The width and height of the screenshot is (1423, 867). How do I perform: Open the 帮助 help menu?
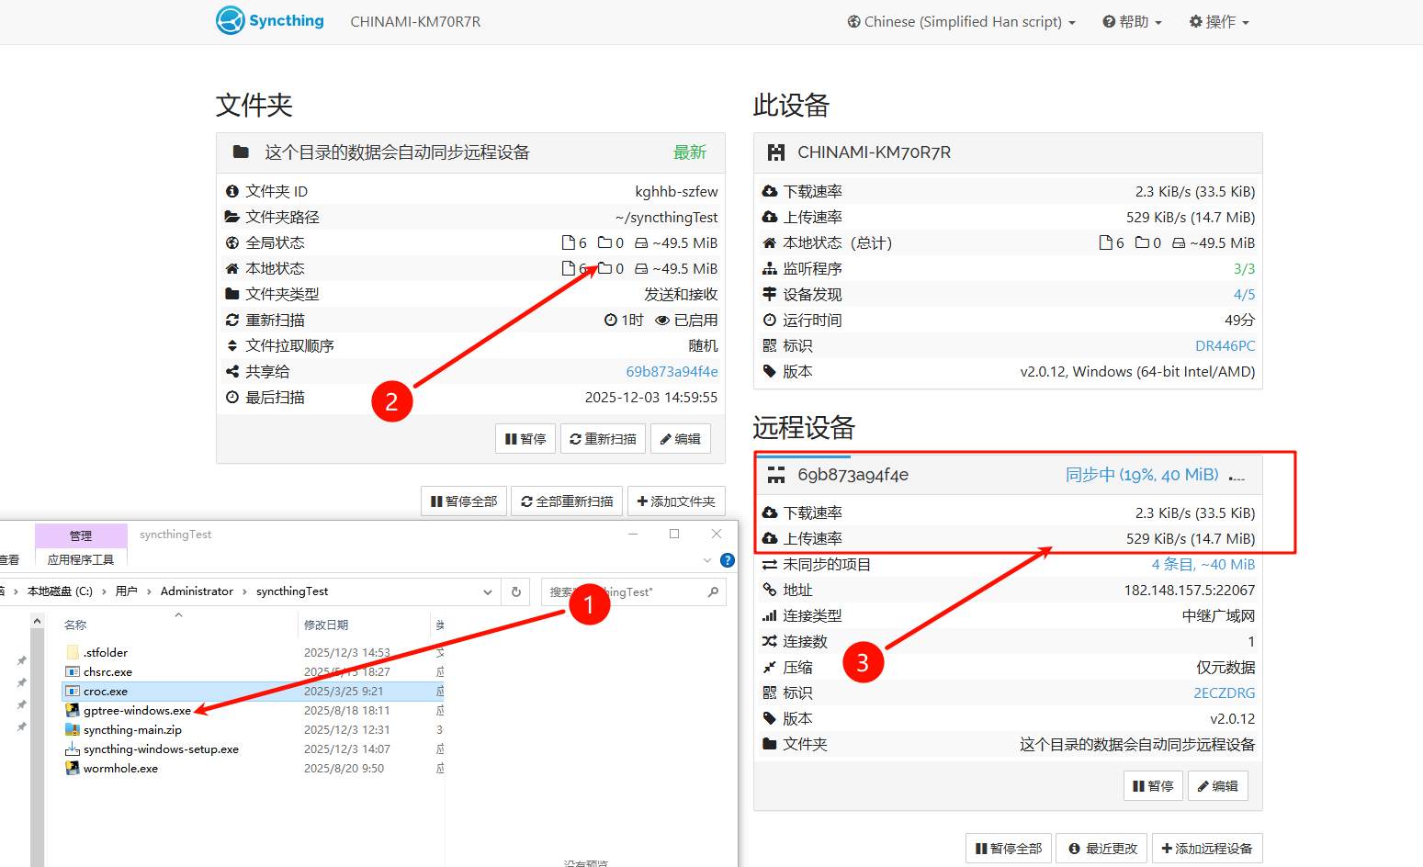click(1132, 22)
